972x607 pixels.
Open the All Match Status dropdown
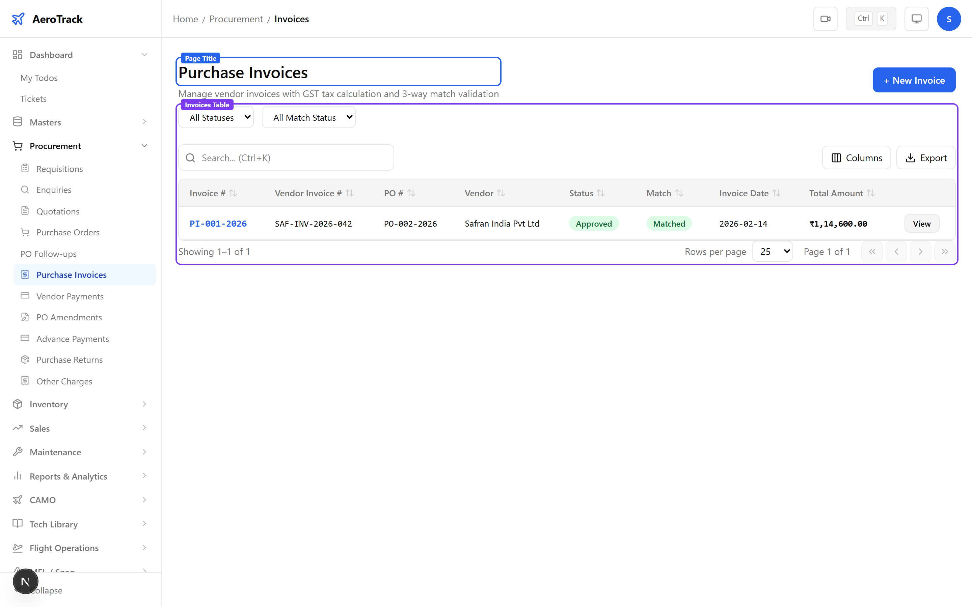click(x=308, y=117)
